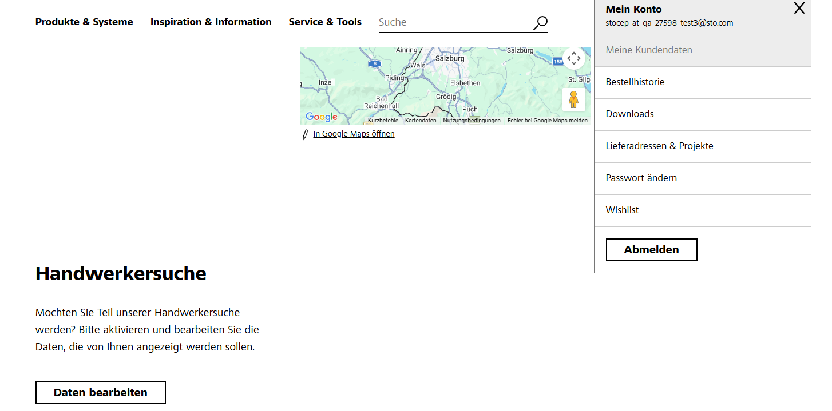Image resolution: width=832 pixels, height=411 pixels.
Task: Follow In Google Maps öffnen link
Action: point(354,134)
